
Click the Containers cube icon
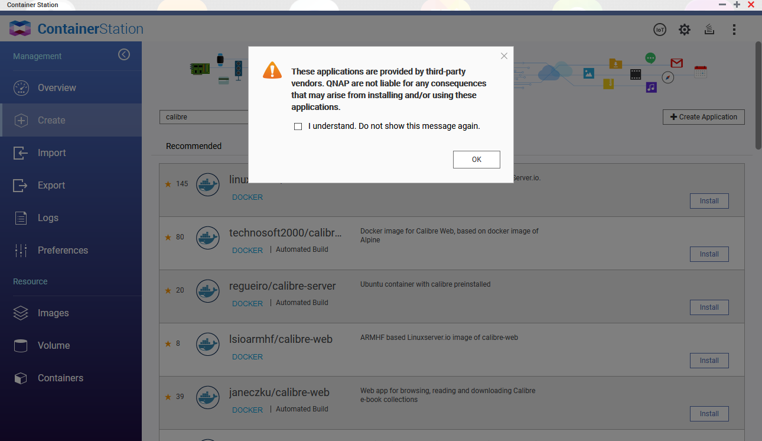(21, 378)
